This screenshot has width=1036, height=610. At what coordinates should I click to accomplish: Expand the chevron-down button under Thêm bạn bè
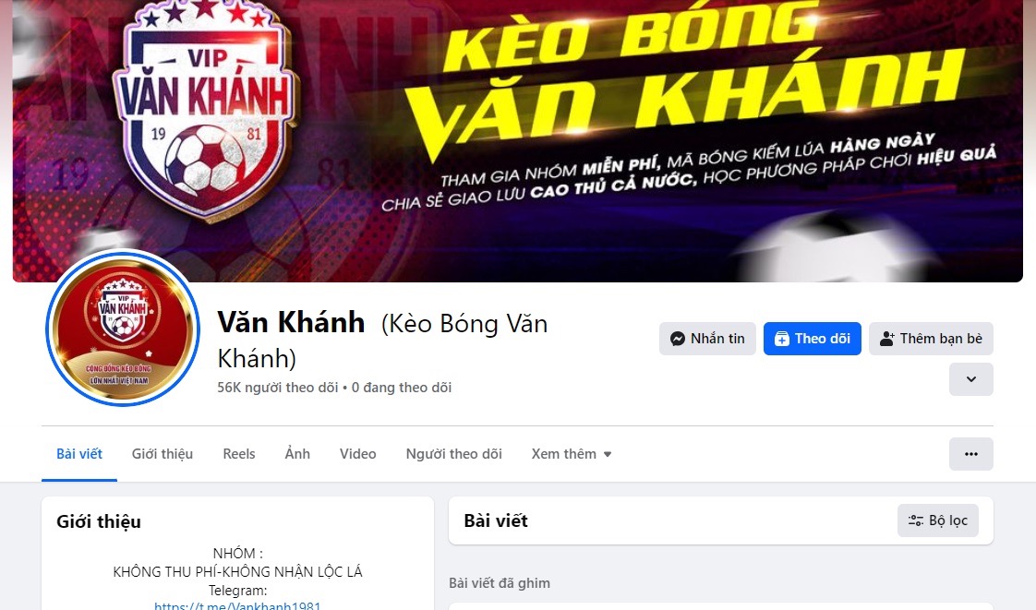tap(970, 379)
